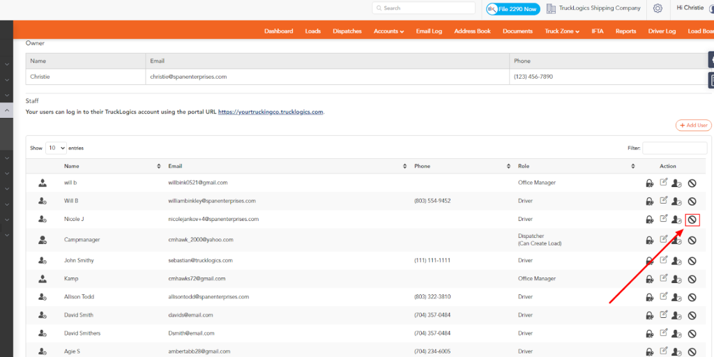Click lock icon in David Smith row
Screen dimensions: 714x357
[x=649, y=315]
